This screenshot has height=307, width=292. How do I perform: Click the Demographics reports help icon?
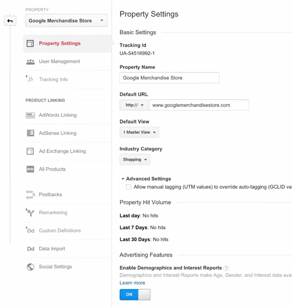(226, 268)
